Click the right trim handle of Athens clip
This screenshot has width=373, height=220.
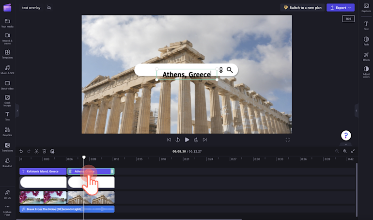(112, 171)
